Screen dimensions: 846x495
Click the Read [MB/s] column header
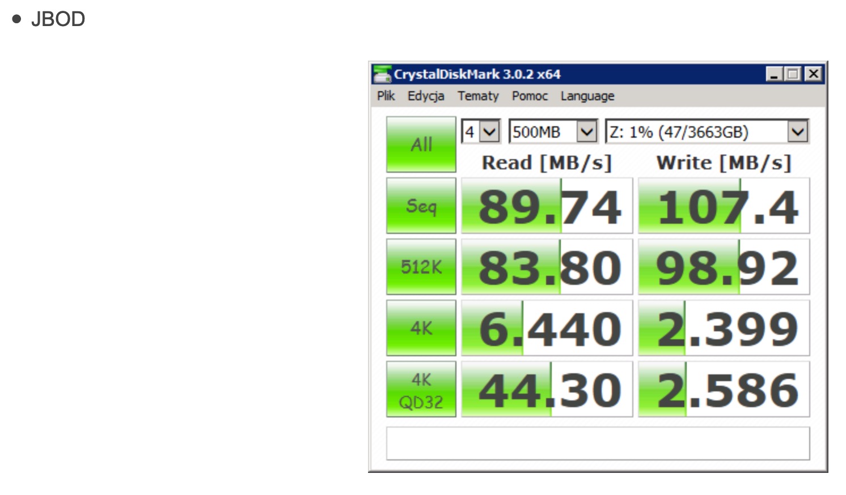[x=547, y=163]
